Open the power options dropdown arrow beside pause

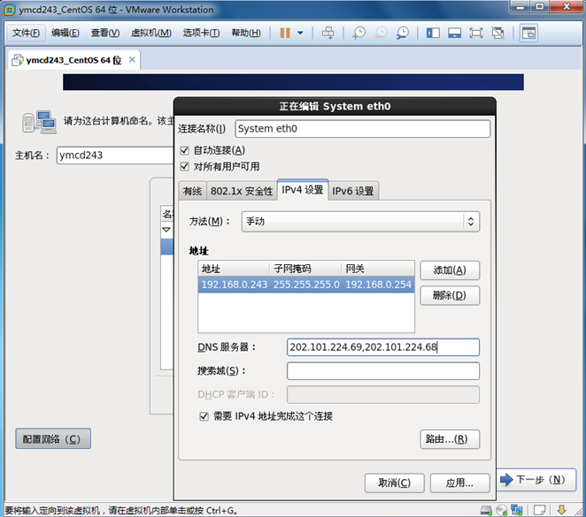point(300,33)
